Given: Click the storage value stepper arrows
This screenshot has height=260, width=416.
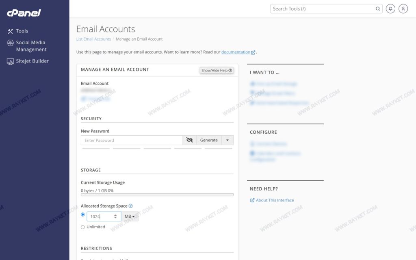Looking at the screenshot, I should coord(115,217).
